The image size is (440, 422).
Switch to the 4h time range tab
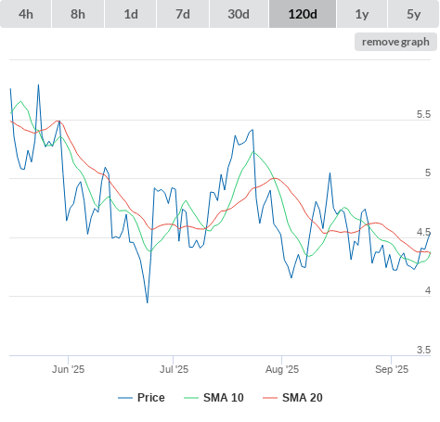click(26, 14)
